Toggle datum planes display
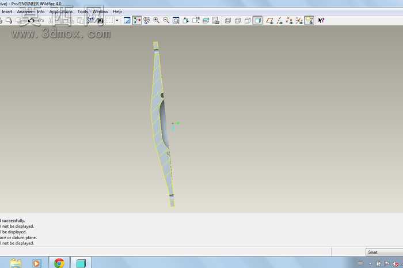This screenshot has width=403, height=268. pyautogui.click(x=269, y=21)
